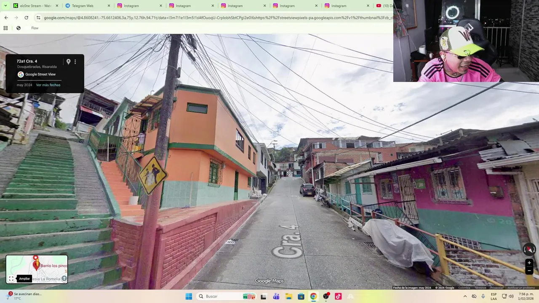Switch to the elcOne Stream tab
Viewport: 539px width, 303px height.
pyautogui.click(x=35, y=6)
